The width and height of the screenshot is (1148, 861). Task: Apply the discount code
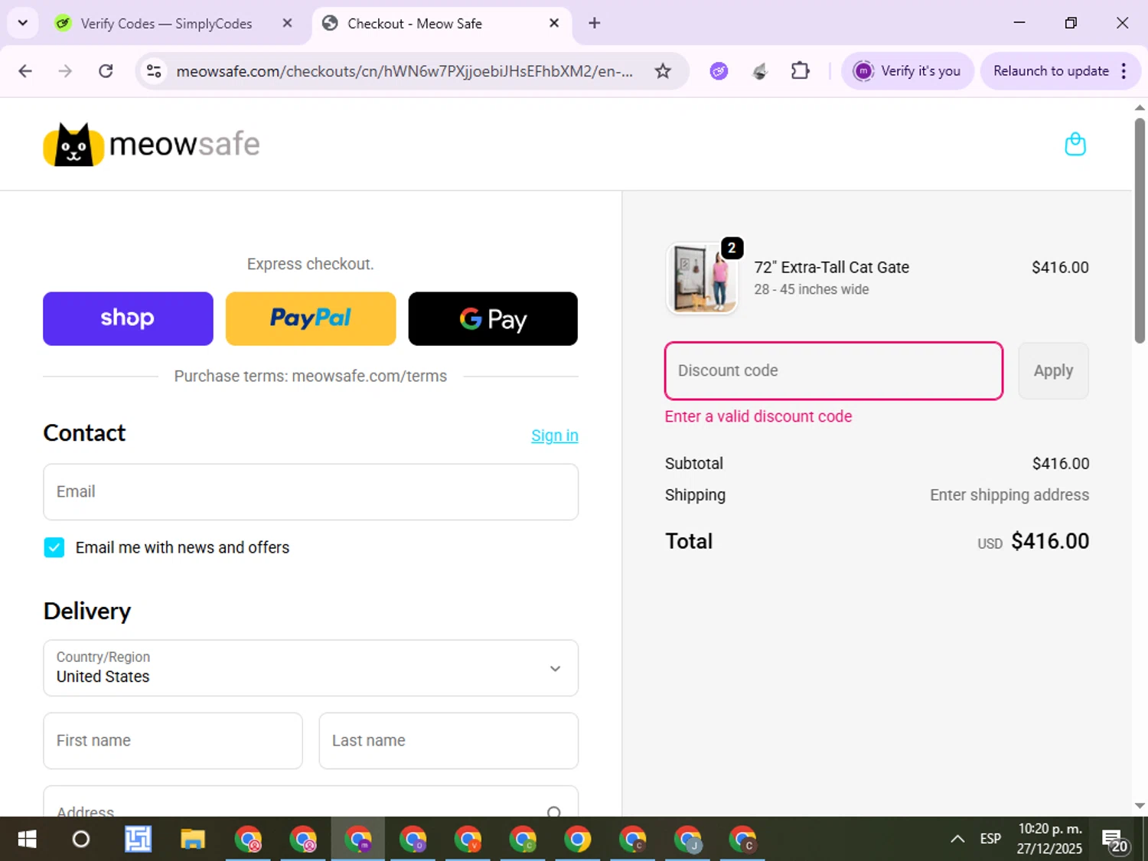pyautogui.click(x=1053, y=370)
